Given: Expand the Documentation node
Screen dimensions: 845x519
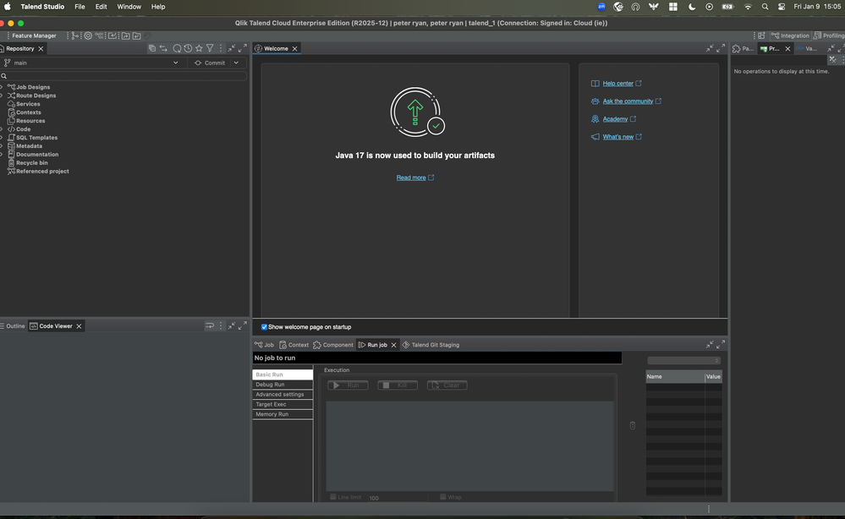Looking at the screenshot, I should 2,154.
